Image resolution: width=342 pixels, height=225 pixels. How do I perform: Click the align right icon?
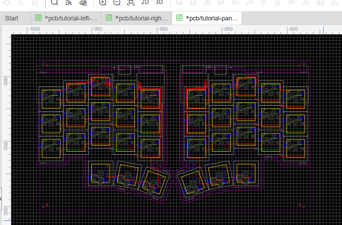point(249,2)
